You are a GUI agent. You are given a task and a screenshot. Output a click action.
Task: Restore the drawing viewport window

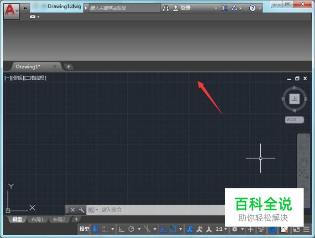click(297, 78)
